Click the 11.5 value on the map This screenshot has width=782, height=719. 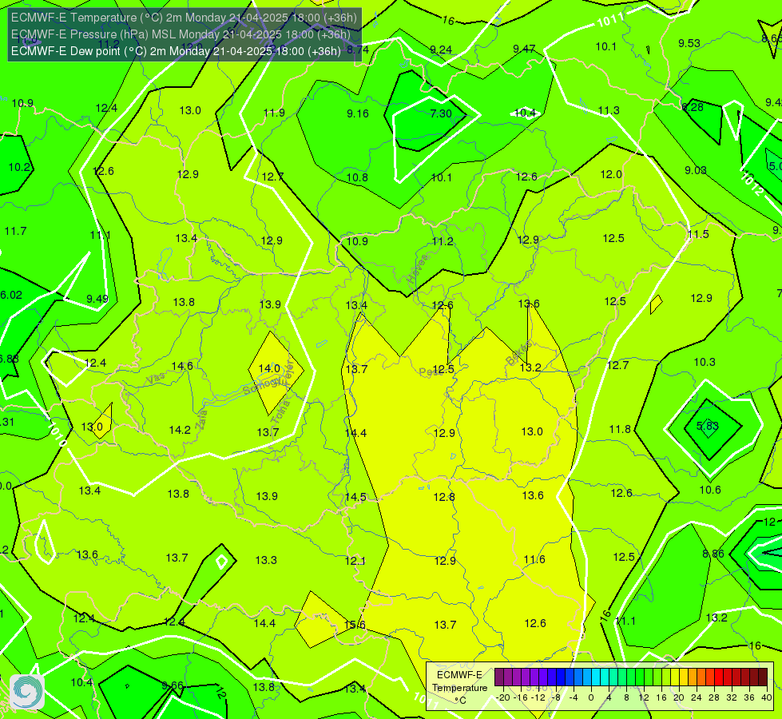[x=698, y=235]
